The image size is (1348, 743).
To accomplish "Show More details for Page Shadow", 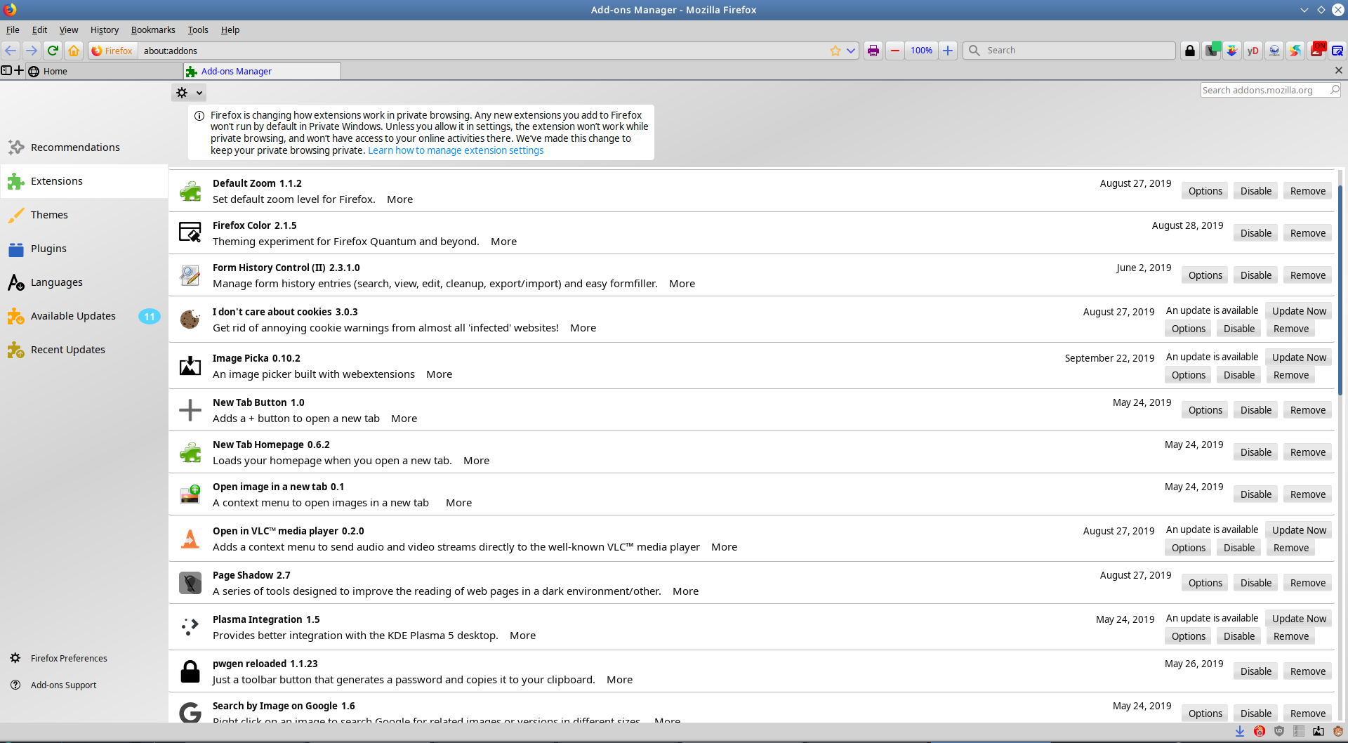I will [685, 591].
